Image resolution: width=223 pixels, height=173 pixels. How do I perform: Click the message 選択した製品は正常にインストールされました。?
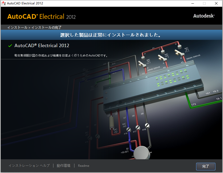pyautogui.click(x=110, y=35)
